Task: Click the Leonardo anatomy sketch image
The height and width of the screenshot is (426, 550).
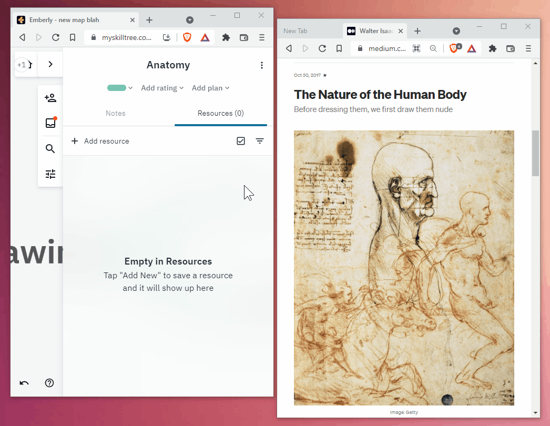Action: 404,268
